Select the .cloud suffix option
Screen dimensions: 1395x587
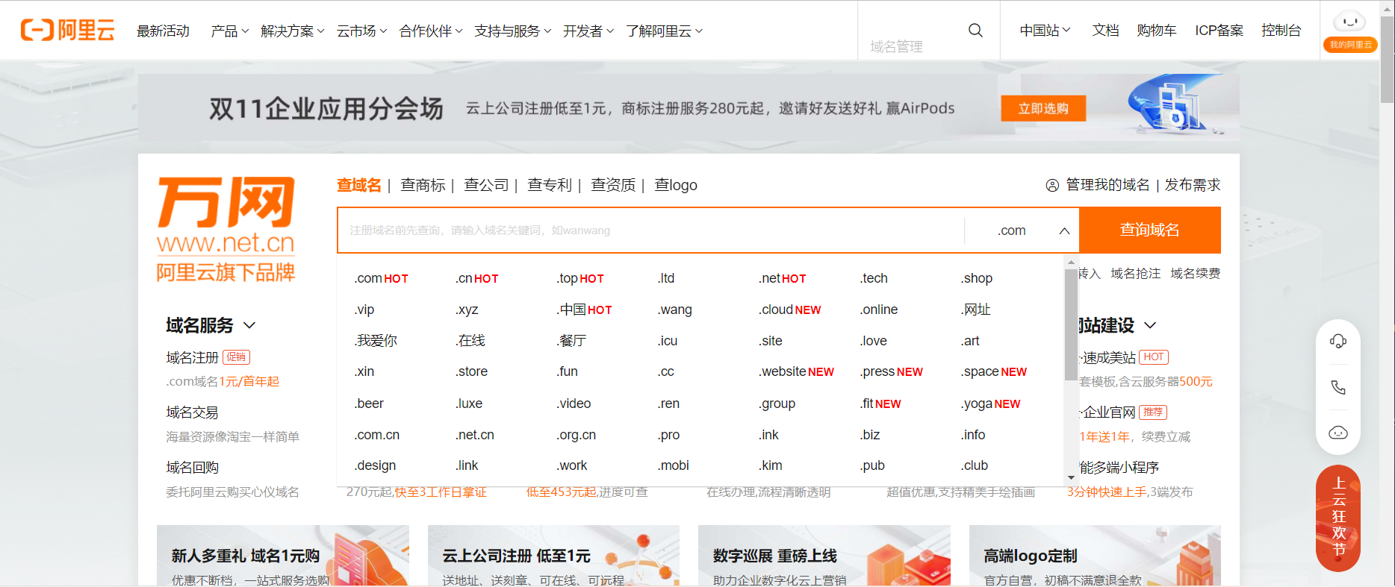789,310
